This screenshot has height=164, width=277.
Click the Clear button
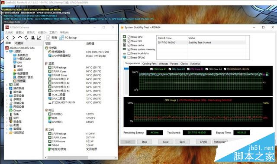(165, 142)
